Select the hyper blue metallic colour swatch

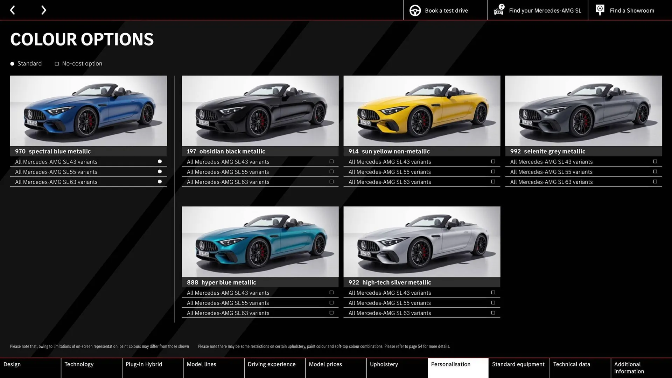coord(260,241)
